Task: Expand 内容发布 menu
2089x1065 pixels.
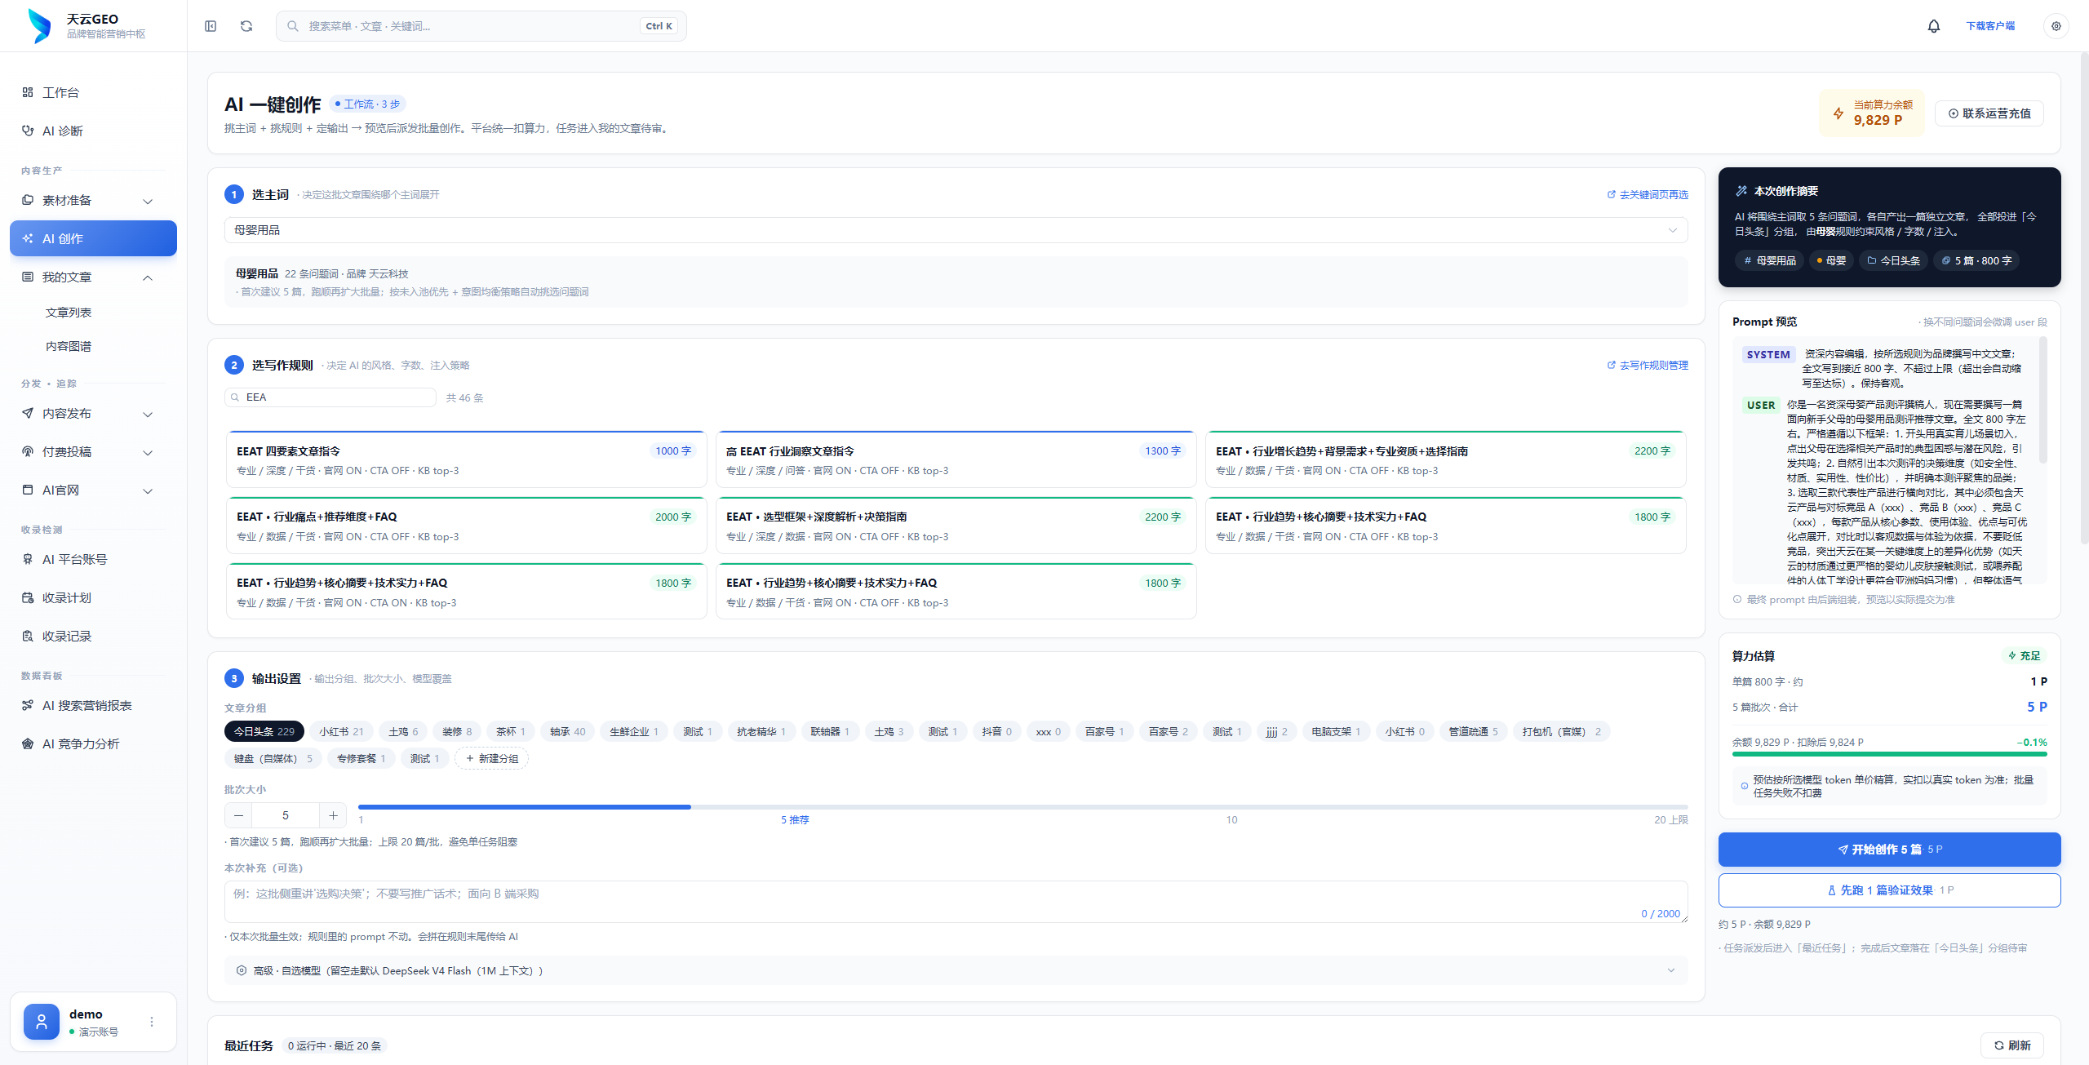Action: (93, 413)
